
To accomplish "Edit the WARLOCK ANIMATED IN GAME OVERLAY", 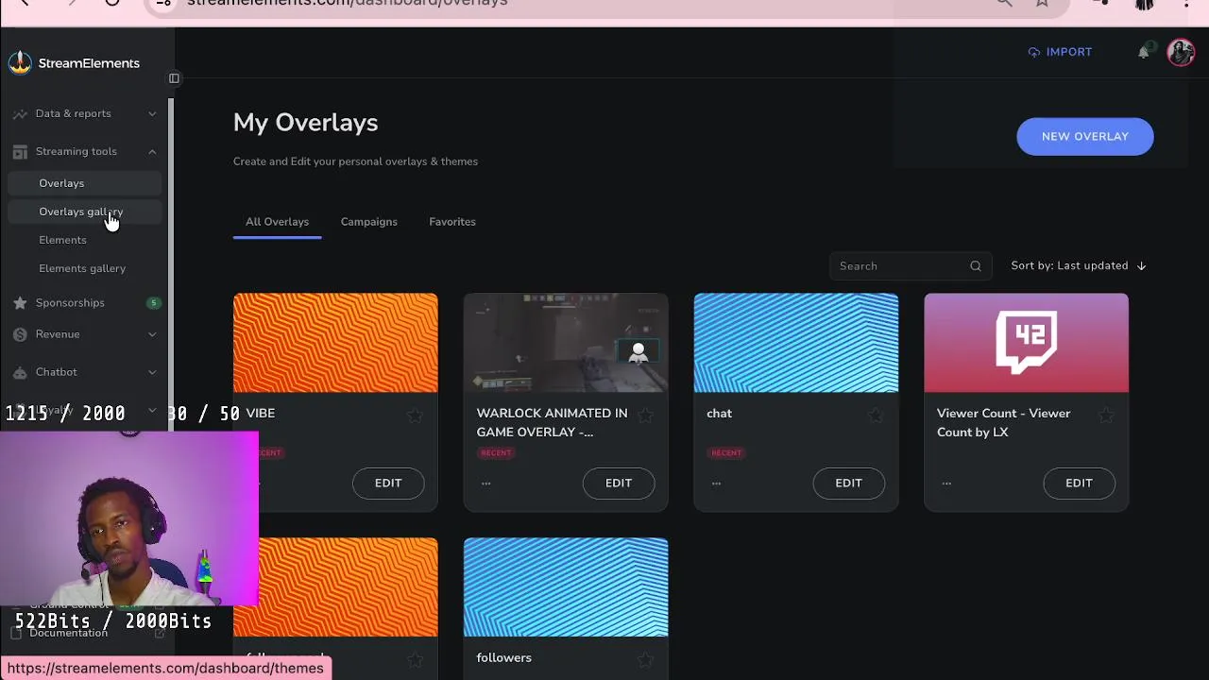I will click(619, 483).
